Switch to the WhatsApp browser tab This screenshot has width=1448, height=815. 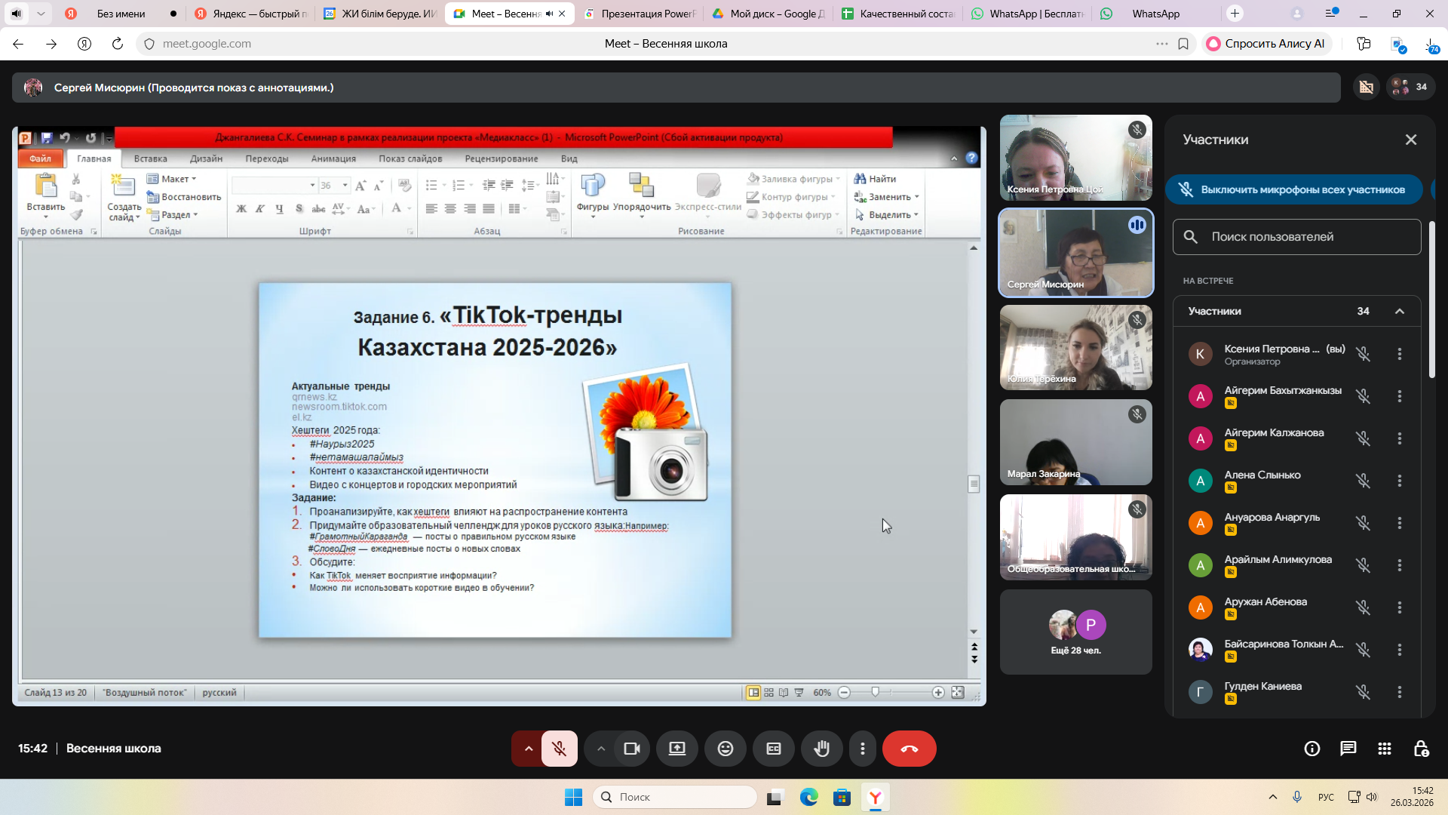[x=1155, y=14]
